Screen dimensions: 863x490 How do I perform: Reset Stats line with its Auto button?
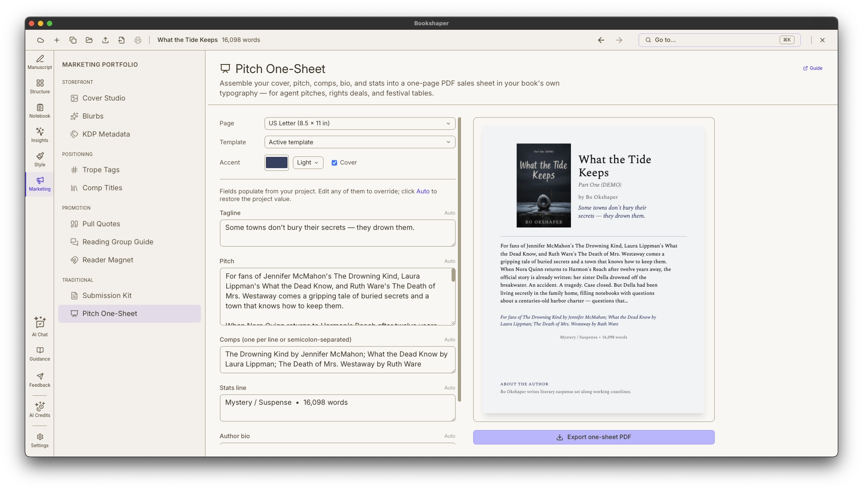click(450, 388)
